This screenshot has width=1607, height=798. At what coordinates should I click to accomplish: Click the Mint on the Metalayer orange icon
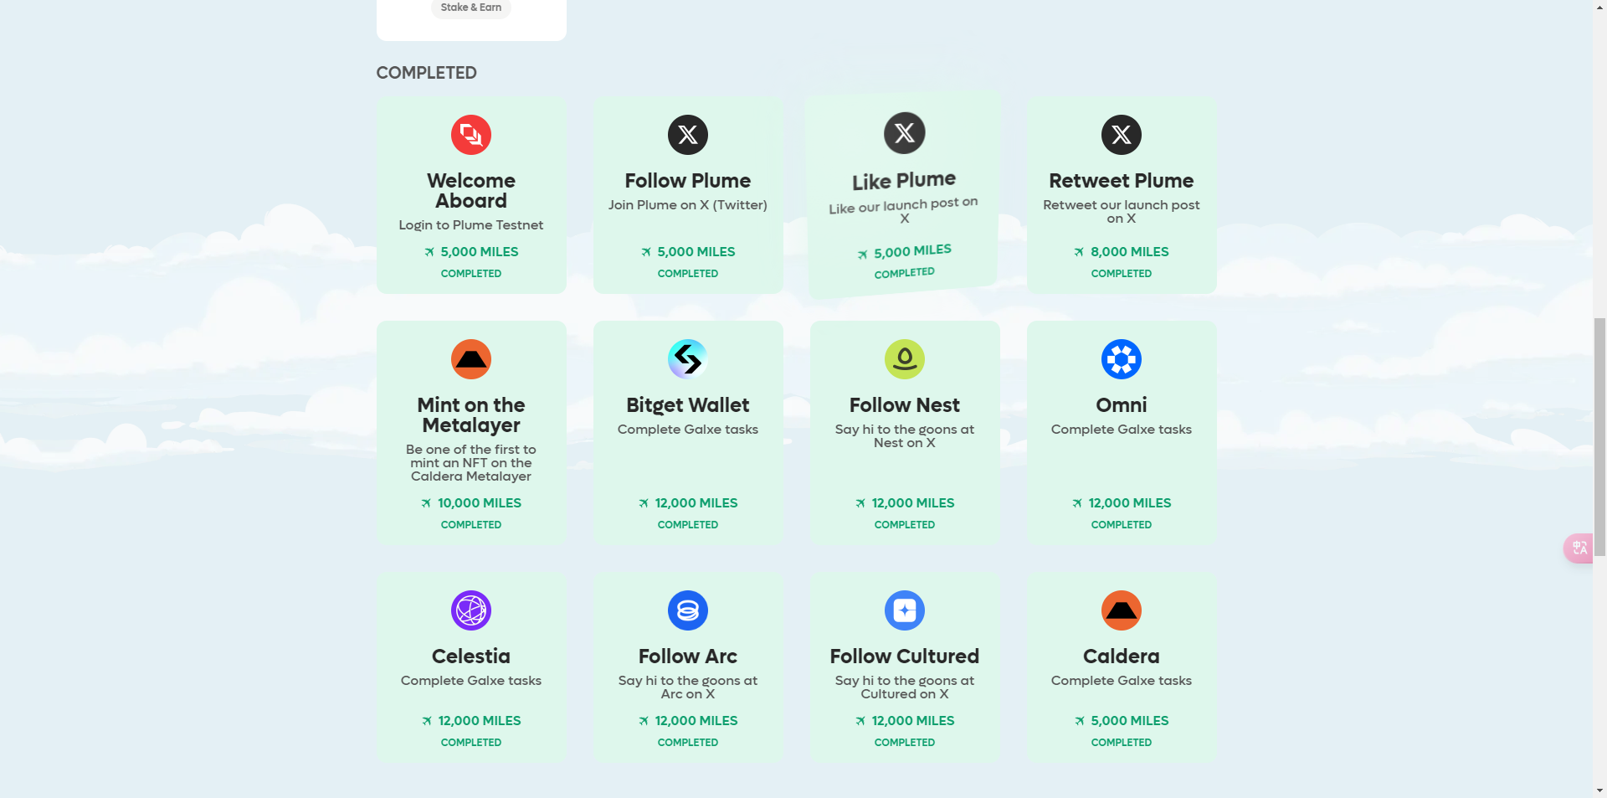point(471,359)
